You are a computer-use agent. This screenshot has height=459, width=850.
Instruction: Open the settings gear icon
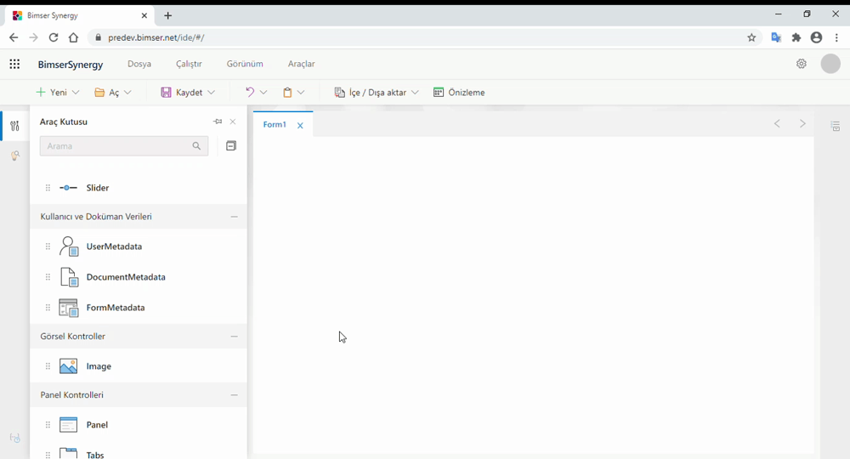pos(801,64)
